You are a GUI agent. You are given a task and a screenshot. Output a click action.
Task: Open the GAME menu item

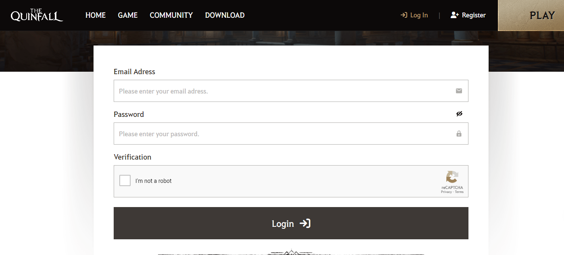[128, 15]
